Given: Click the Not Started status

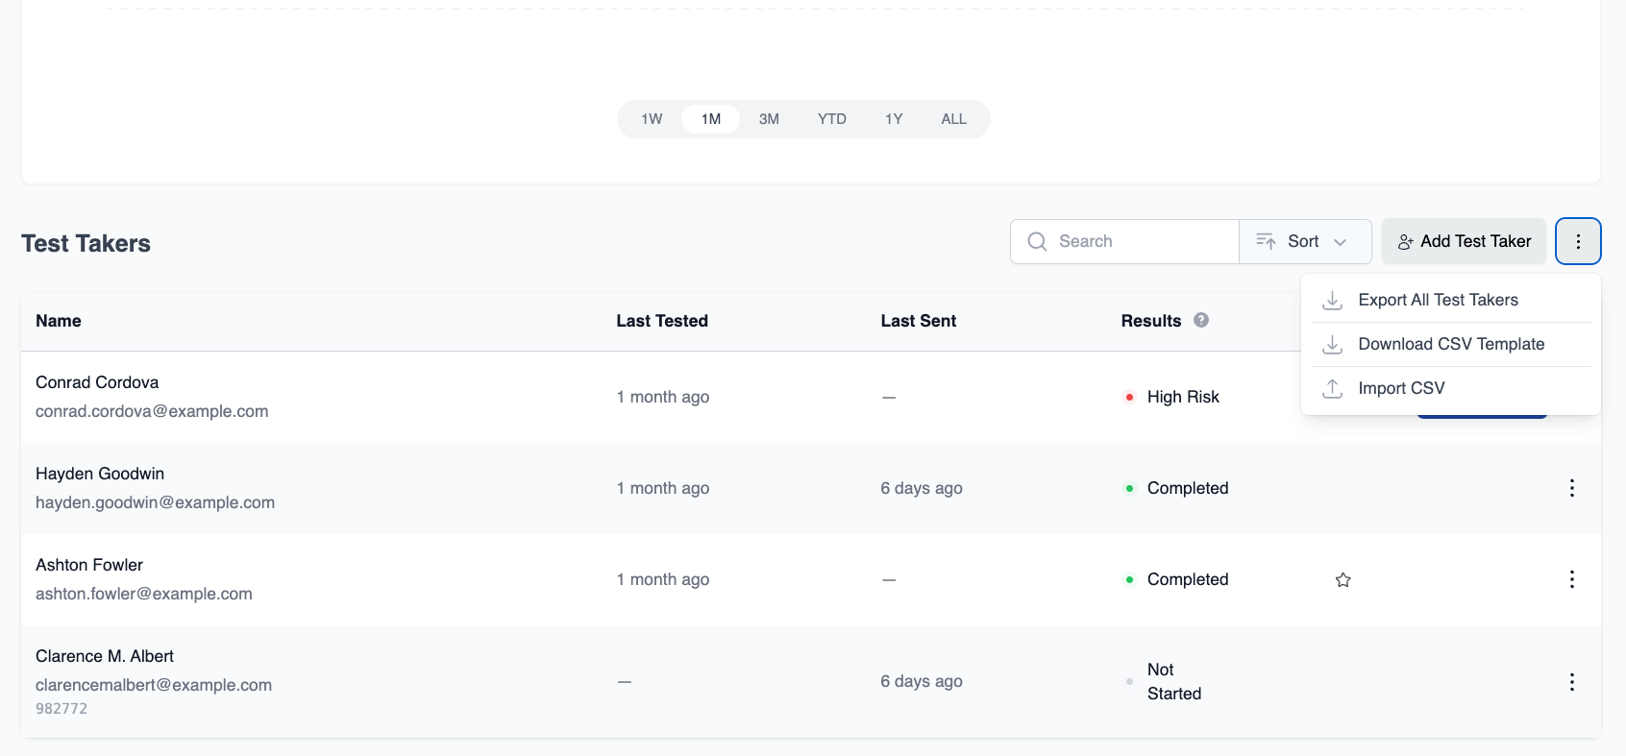Looking at the screenshot, I should coord(1174,681).
